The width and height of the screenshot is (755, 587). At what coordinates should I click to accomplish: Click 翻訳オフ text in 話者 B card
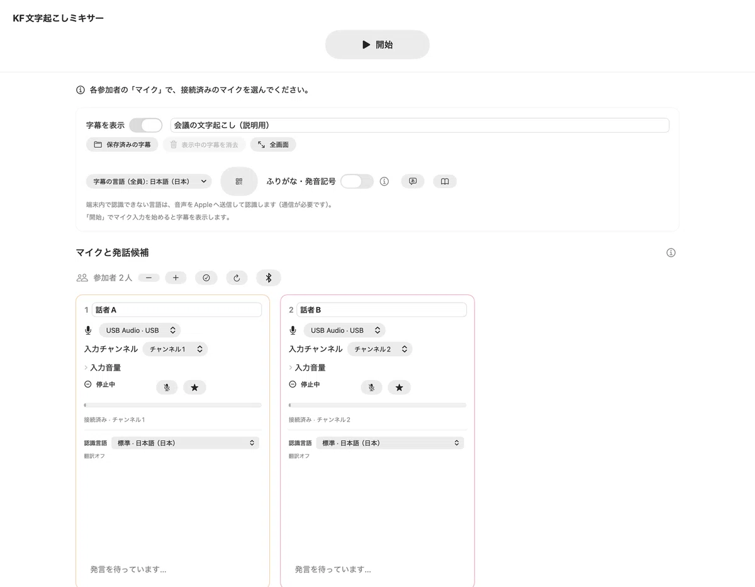tap(299, 456)
